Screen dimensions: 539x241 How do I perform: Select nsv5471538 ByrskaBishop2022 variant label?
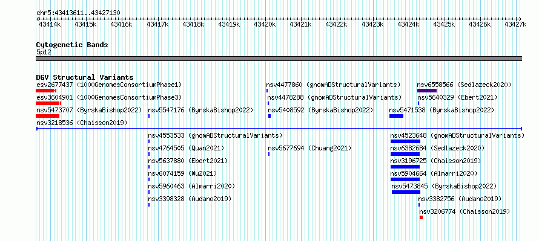click(x=441, y=110)
